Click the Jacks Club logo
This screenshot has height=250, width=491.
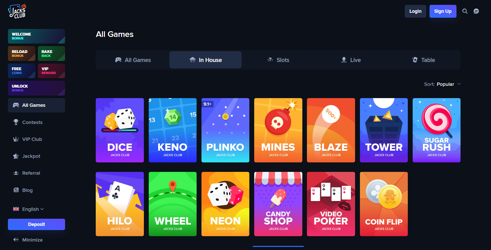click(17, 11)
